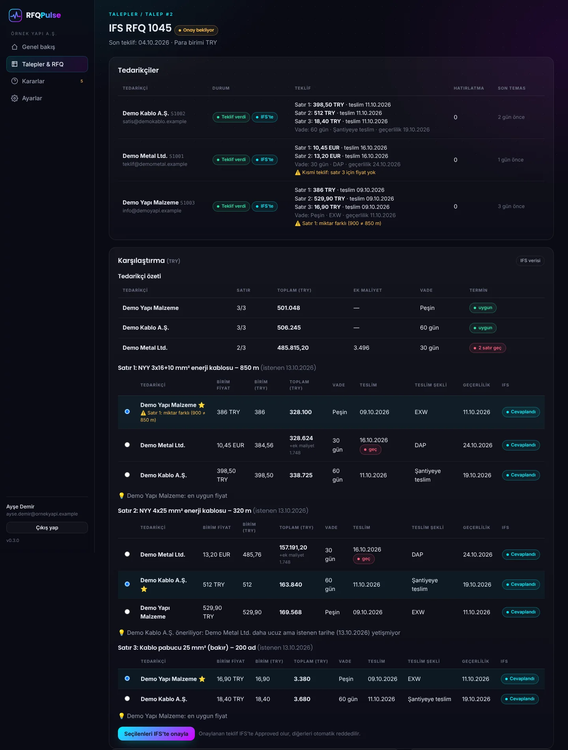Click star icon beside Demo Kablo A.Ş. in Satır 2
This screenshot has width=568, height=750.
click(144, 589)
